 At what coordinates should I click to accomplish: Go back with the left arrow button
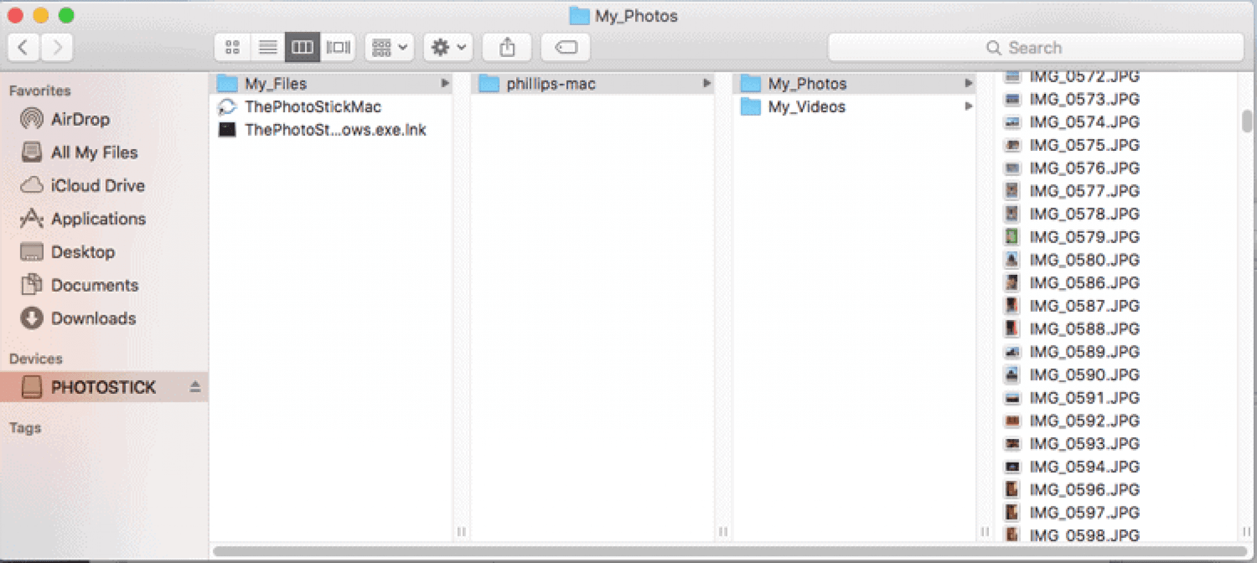pos(24,47)
